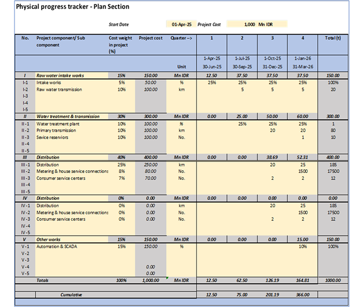Select the 1,000 Mn IDR cost cell
The width and height of the screenshot is (364, 307).
pyautogui.click(x=257, y=24)
